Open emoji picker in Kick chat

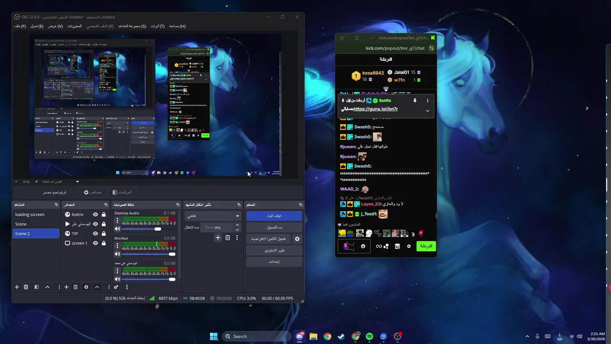[x=363, y=246]
